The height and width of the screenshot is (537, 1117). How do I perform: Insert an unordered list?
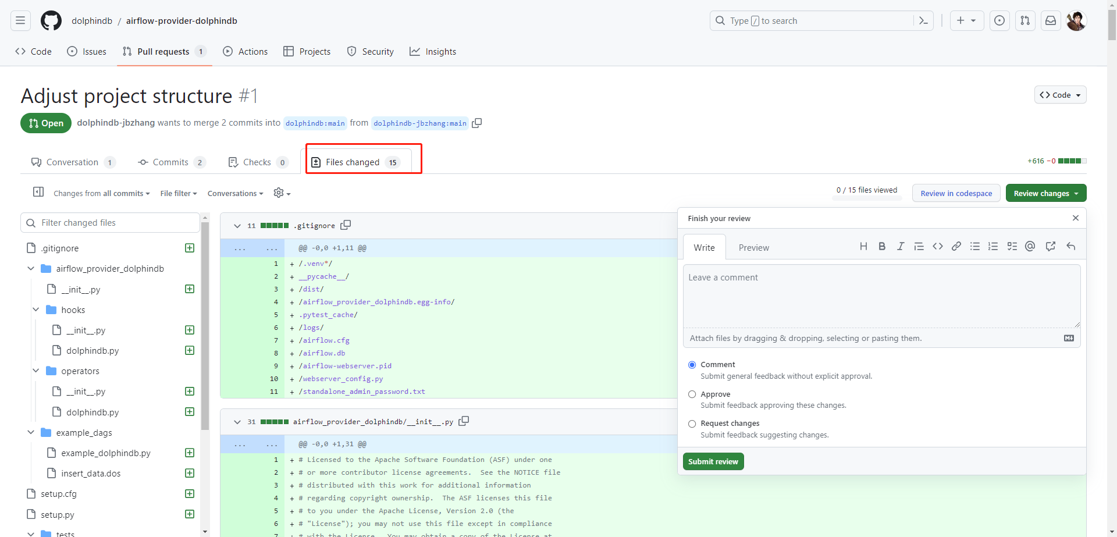[975, 247]
